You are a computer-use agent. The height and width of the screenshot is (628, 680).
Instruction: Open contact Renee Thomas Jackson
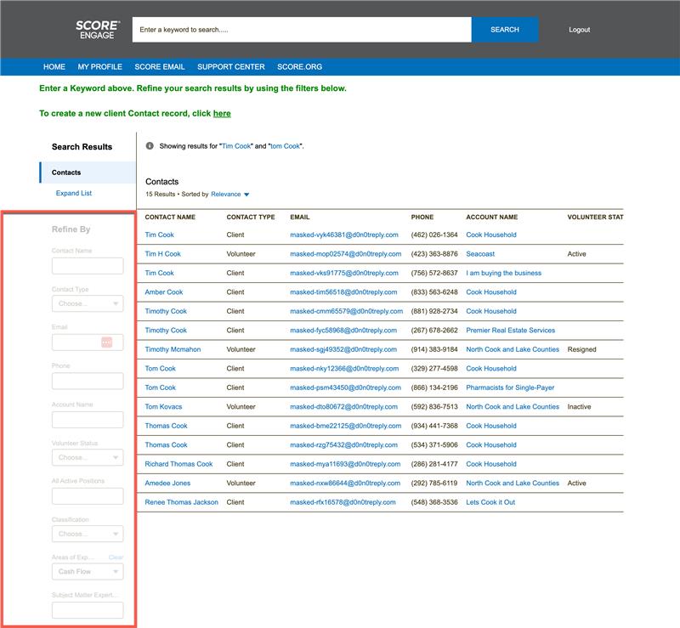(x=181, y=501)
